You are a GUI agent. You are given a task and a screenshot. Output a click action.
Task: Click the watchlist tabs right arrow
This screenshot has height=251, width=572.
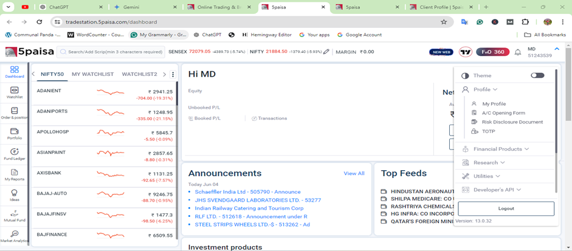[x=164, y=74]
